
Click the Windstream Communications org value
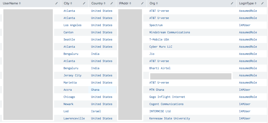(170, 32)
